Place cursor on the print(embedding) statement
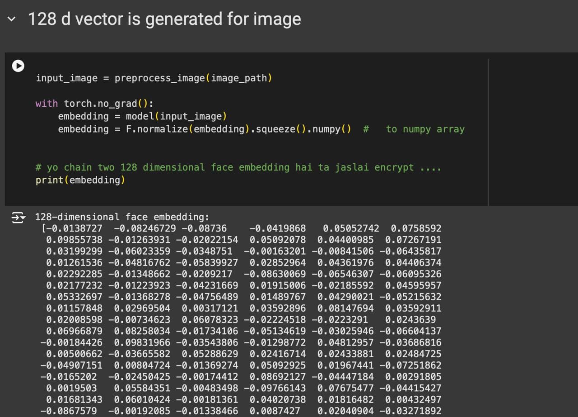This screenshot has width=578, height=417. (80, 180)
